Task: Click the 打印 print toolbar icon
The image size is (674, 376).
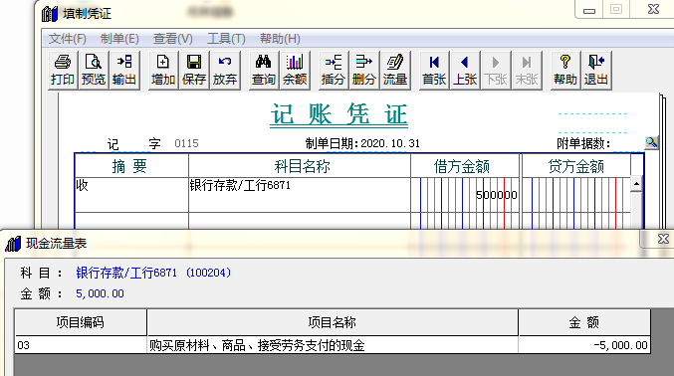Action: [x=63, y=70]
